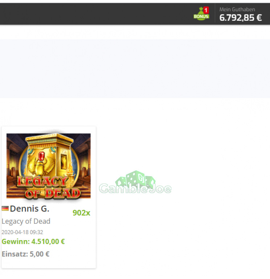Click the Mein Guthaben label

(237, 9)
